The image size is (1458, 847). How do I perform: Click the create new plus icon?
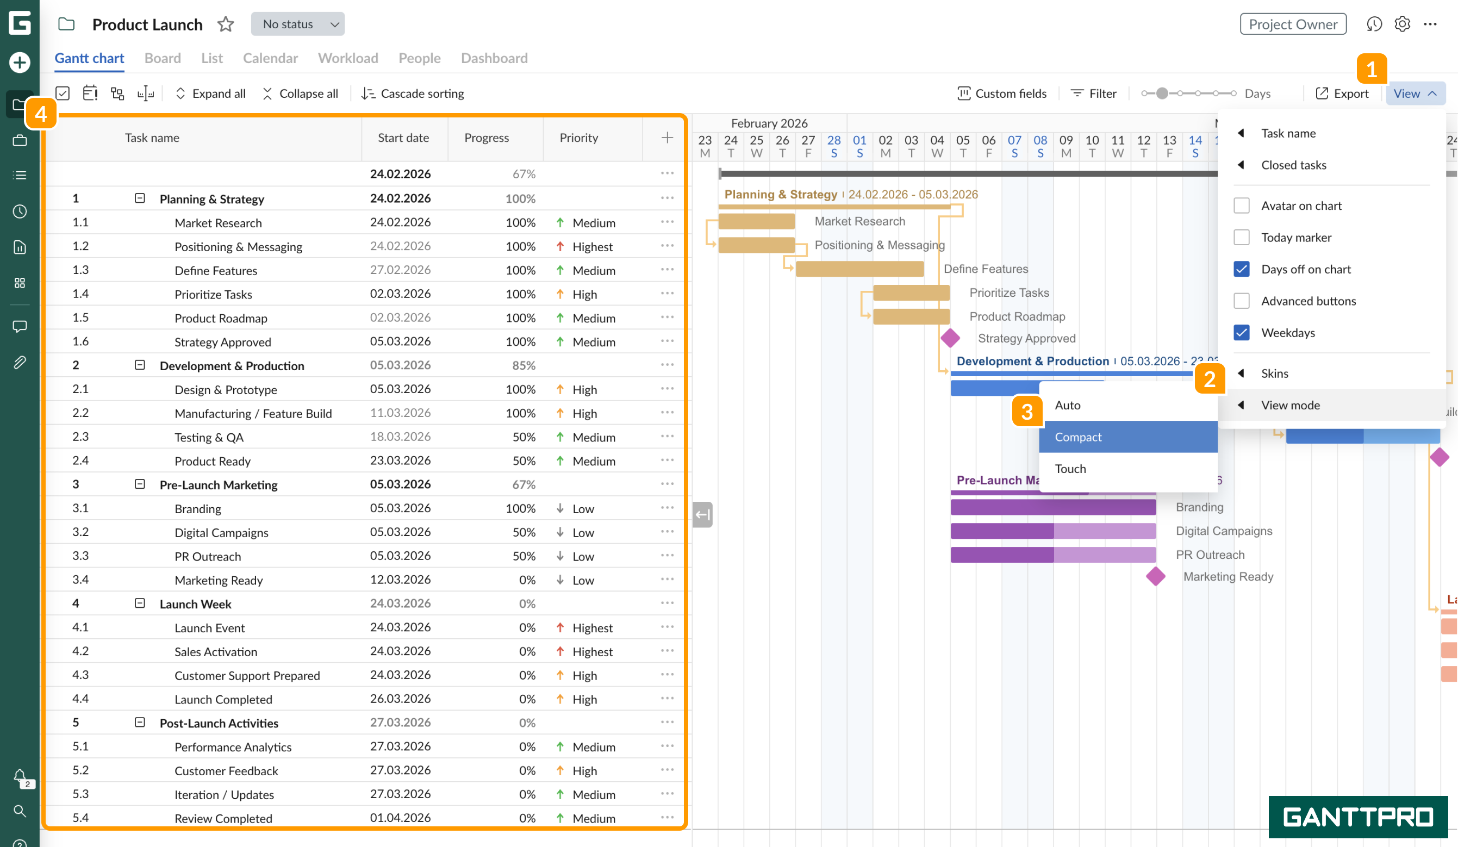click(19, 62)
